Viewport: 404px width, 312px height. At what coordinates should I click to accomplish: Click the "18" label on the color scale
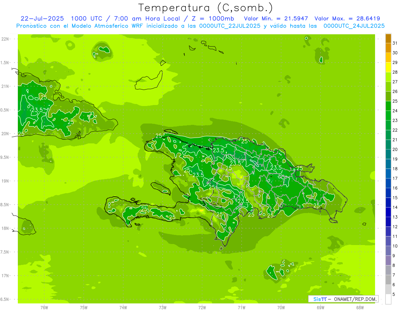pos(395,169)
